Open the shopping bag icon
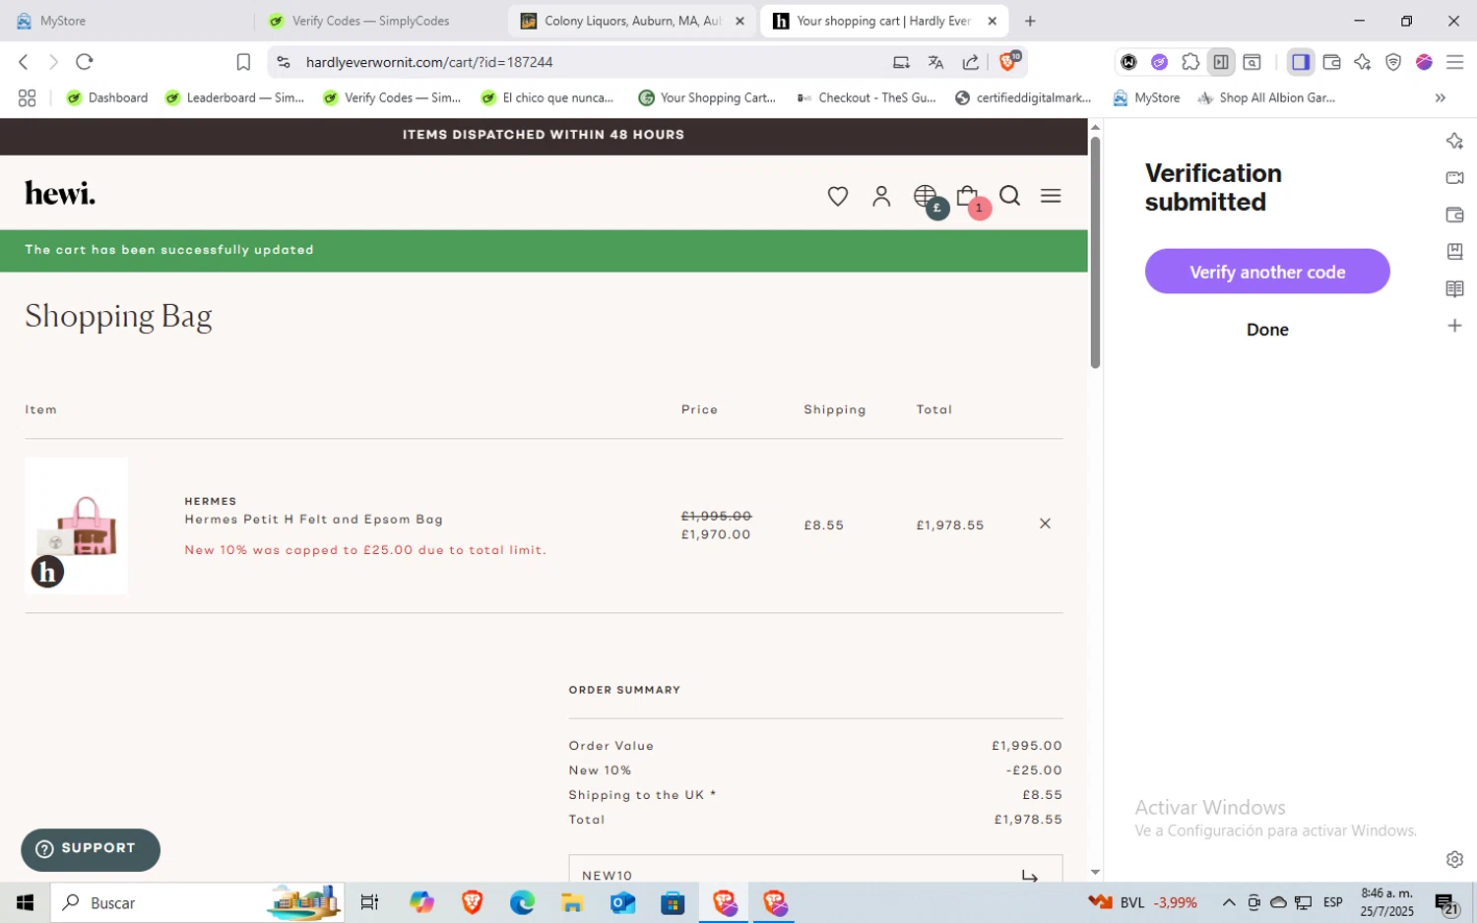Viewport: 1477px width, 923px height. [x=969, y=197]
